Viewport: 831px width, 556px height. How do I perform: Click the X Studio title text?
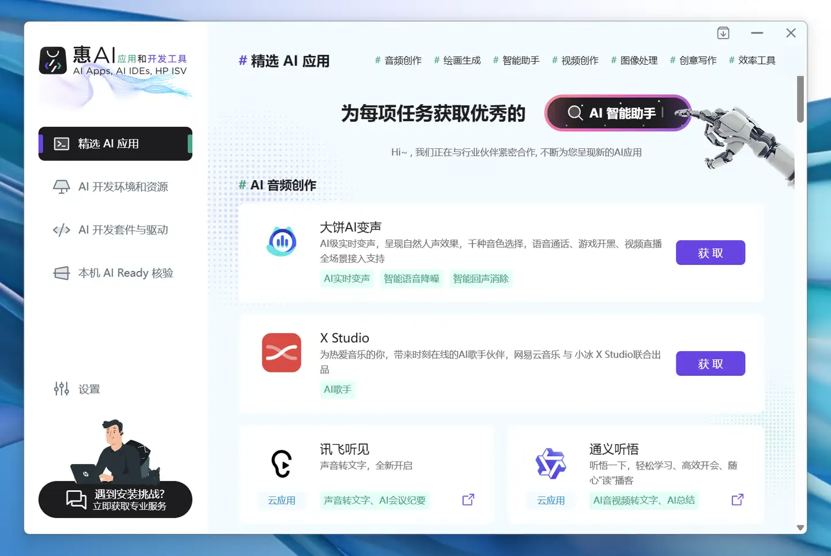(345, 338)
